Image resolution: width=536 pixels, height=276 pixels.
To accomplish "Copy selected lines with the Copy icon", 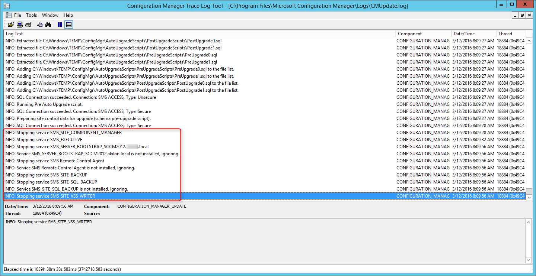I will 39,25.
